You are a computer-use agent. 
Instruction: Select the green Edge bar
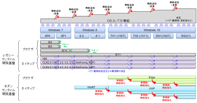point(152,77)
